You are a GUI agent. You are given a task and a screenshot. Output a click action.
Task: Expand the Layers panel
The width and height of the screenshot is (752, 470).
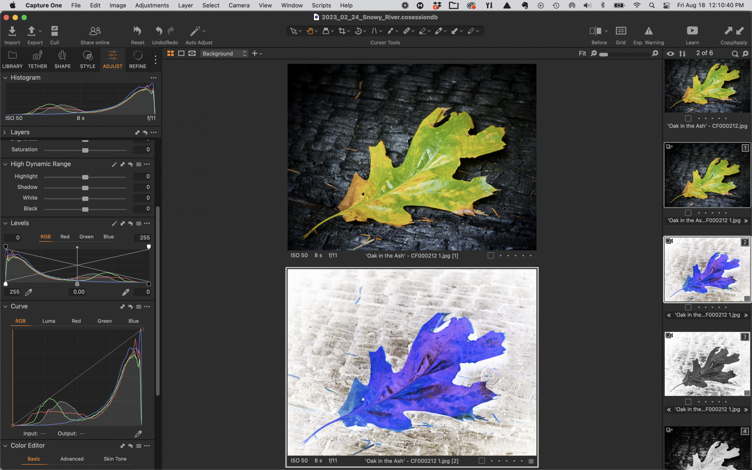[5, 132]
